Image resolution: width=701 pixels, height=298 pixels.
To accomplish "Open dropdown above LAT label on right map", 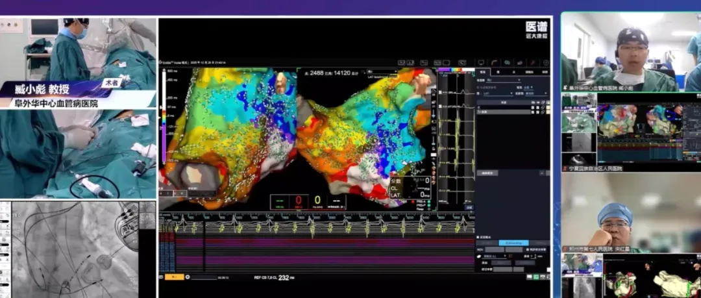I will (x=381, y=71).
